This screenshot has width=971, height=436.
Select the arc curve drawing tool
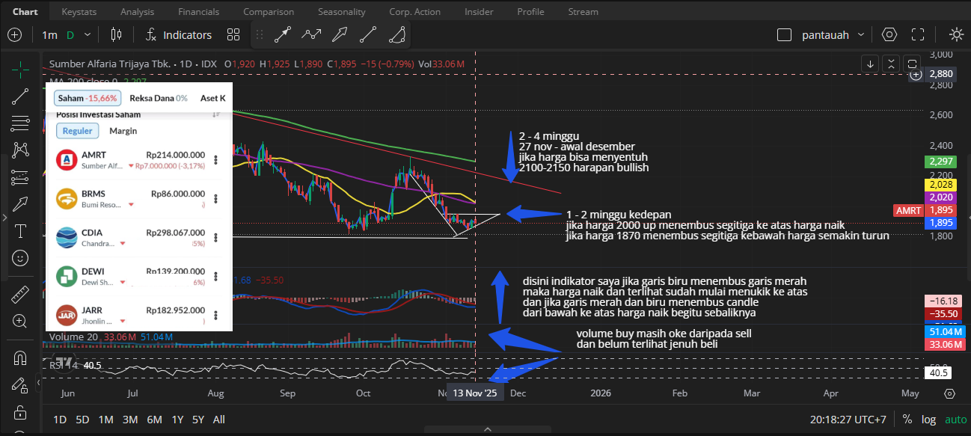(397, 34)
